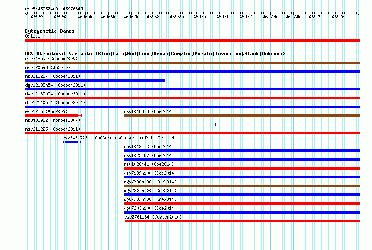Click the 46976k ruler tick label

tap(339, 17)
